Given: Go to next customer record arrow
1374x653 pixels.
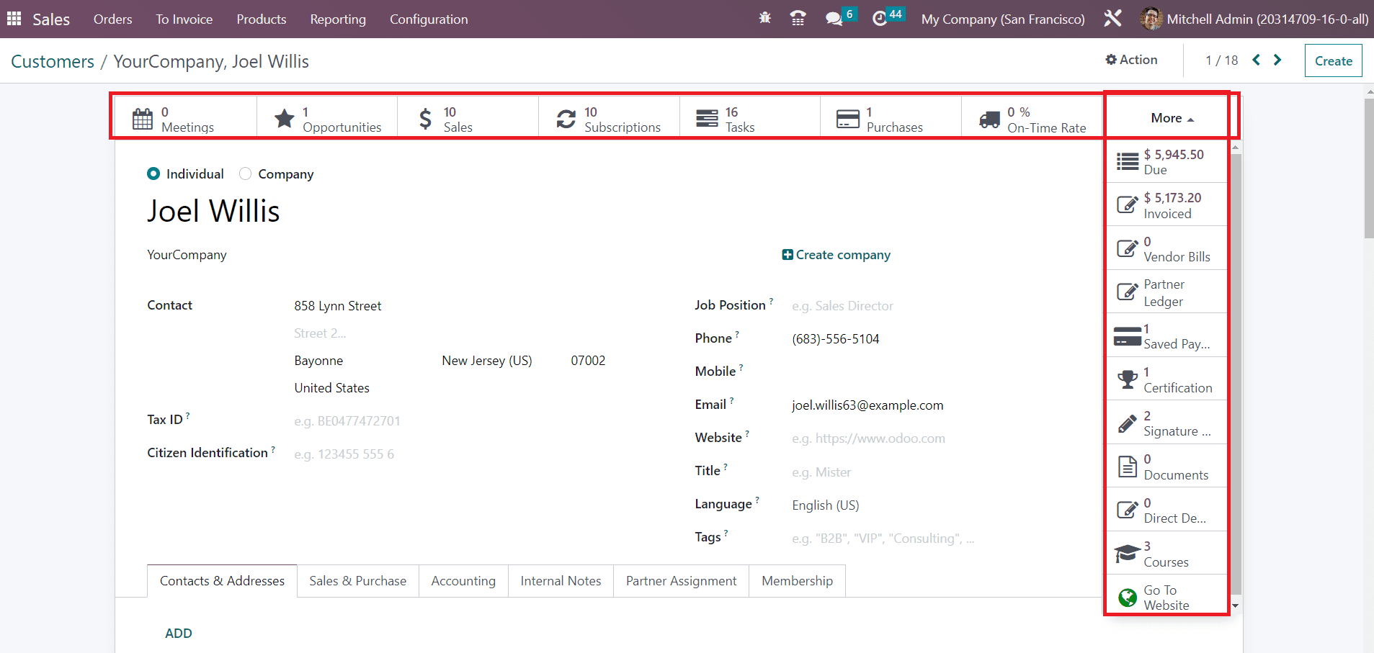Looking at the screenshot, I should [1277, 60].
